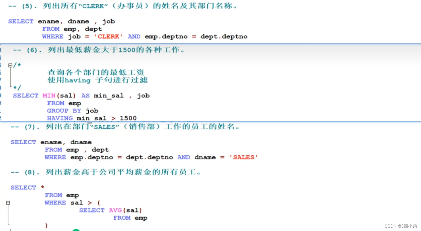Click the AVG function keyword
Image resolution: width=421 pixels, height=231 pixels.
[x=115, y=211]
